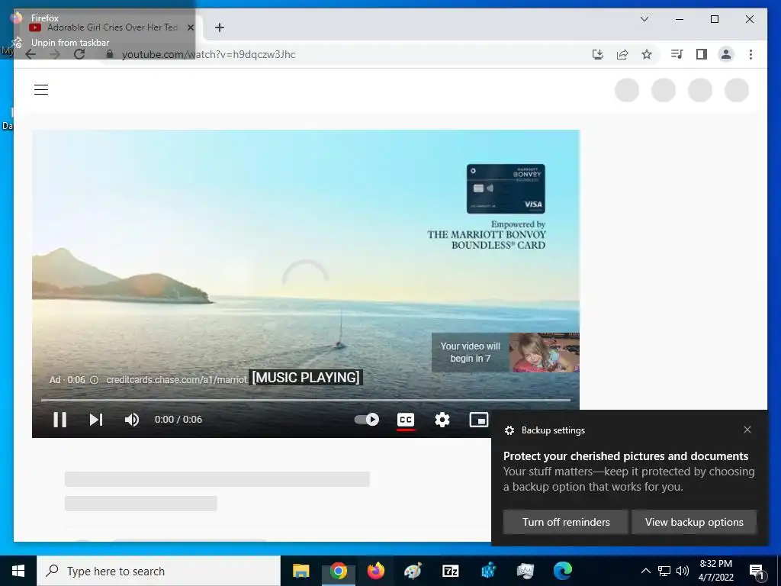Open a new tab
The image size is (781, 586).
(220, 27)
